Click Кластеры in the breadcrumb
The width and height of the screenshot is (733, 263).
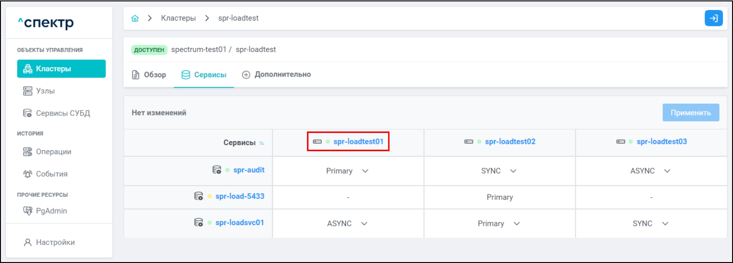[x=178, y=18]
